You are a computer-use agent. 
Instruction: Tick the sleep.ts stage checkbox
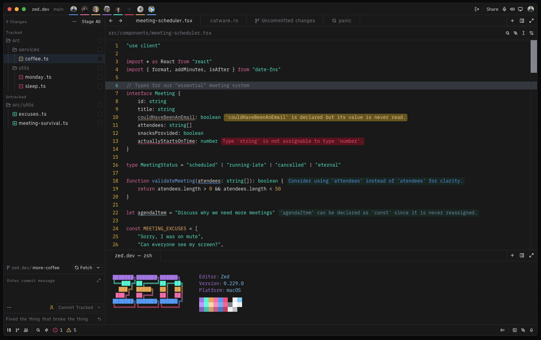pos(100,86)
